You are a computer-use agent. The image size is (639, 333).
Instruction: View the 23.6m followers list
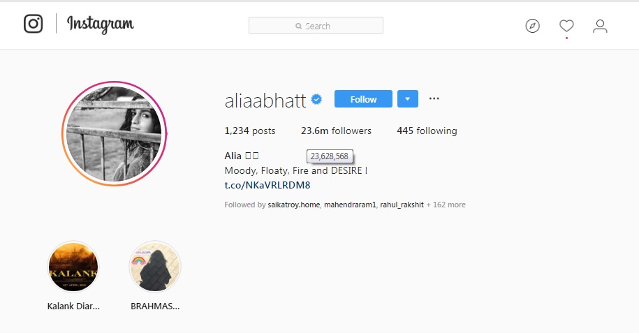(336, 131)
